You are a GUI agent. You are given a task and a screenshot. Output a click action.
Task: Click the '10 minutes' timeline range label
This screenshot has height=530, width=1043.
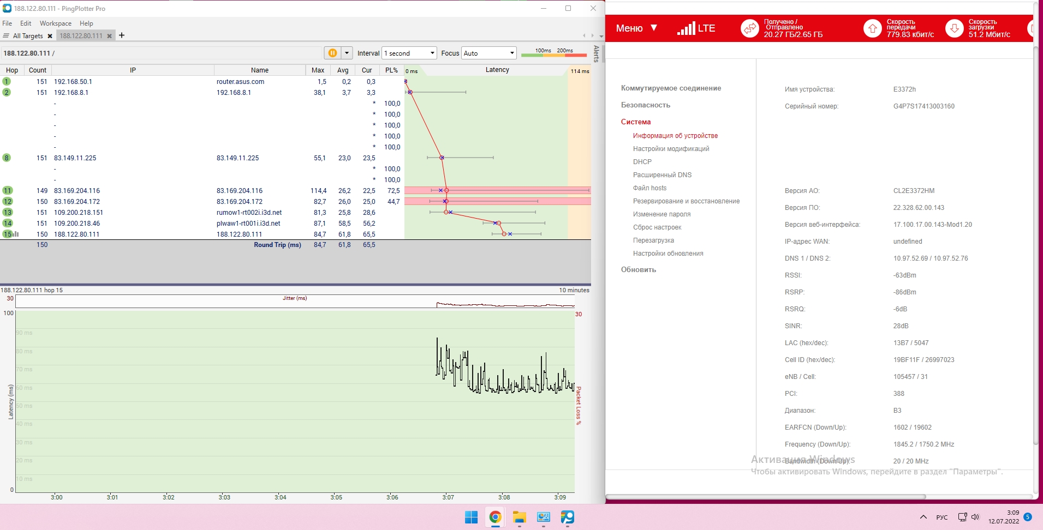click(574, 290)
